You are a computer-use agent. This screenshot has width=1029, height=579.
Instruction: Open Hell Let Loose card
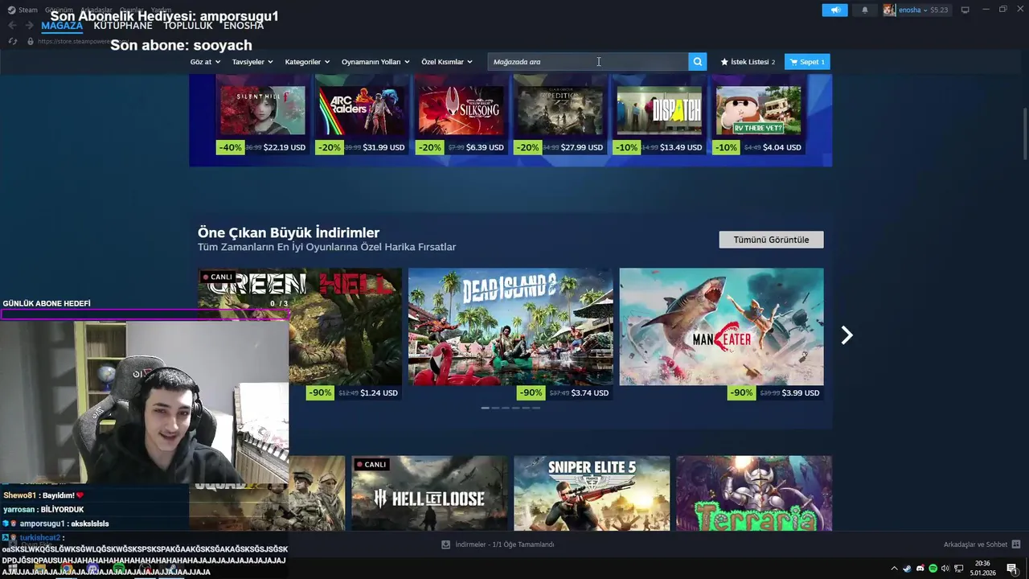[429, 493]
